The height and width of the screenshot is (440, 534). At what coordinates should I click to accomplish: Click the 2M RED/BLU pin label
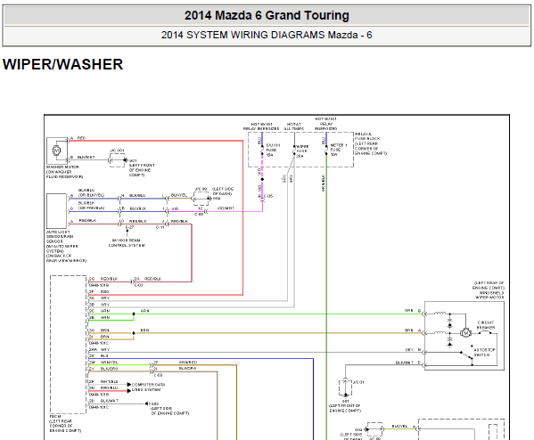pos(103,388)
